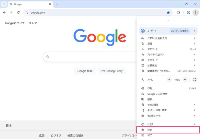Reload the page with refresh icon

point(18,12)
